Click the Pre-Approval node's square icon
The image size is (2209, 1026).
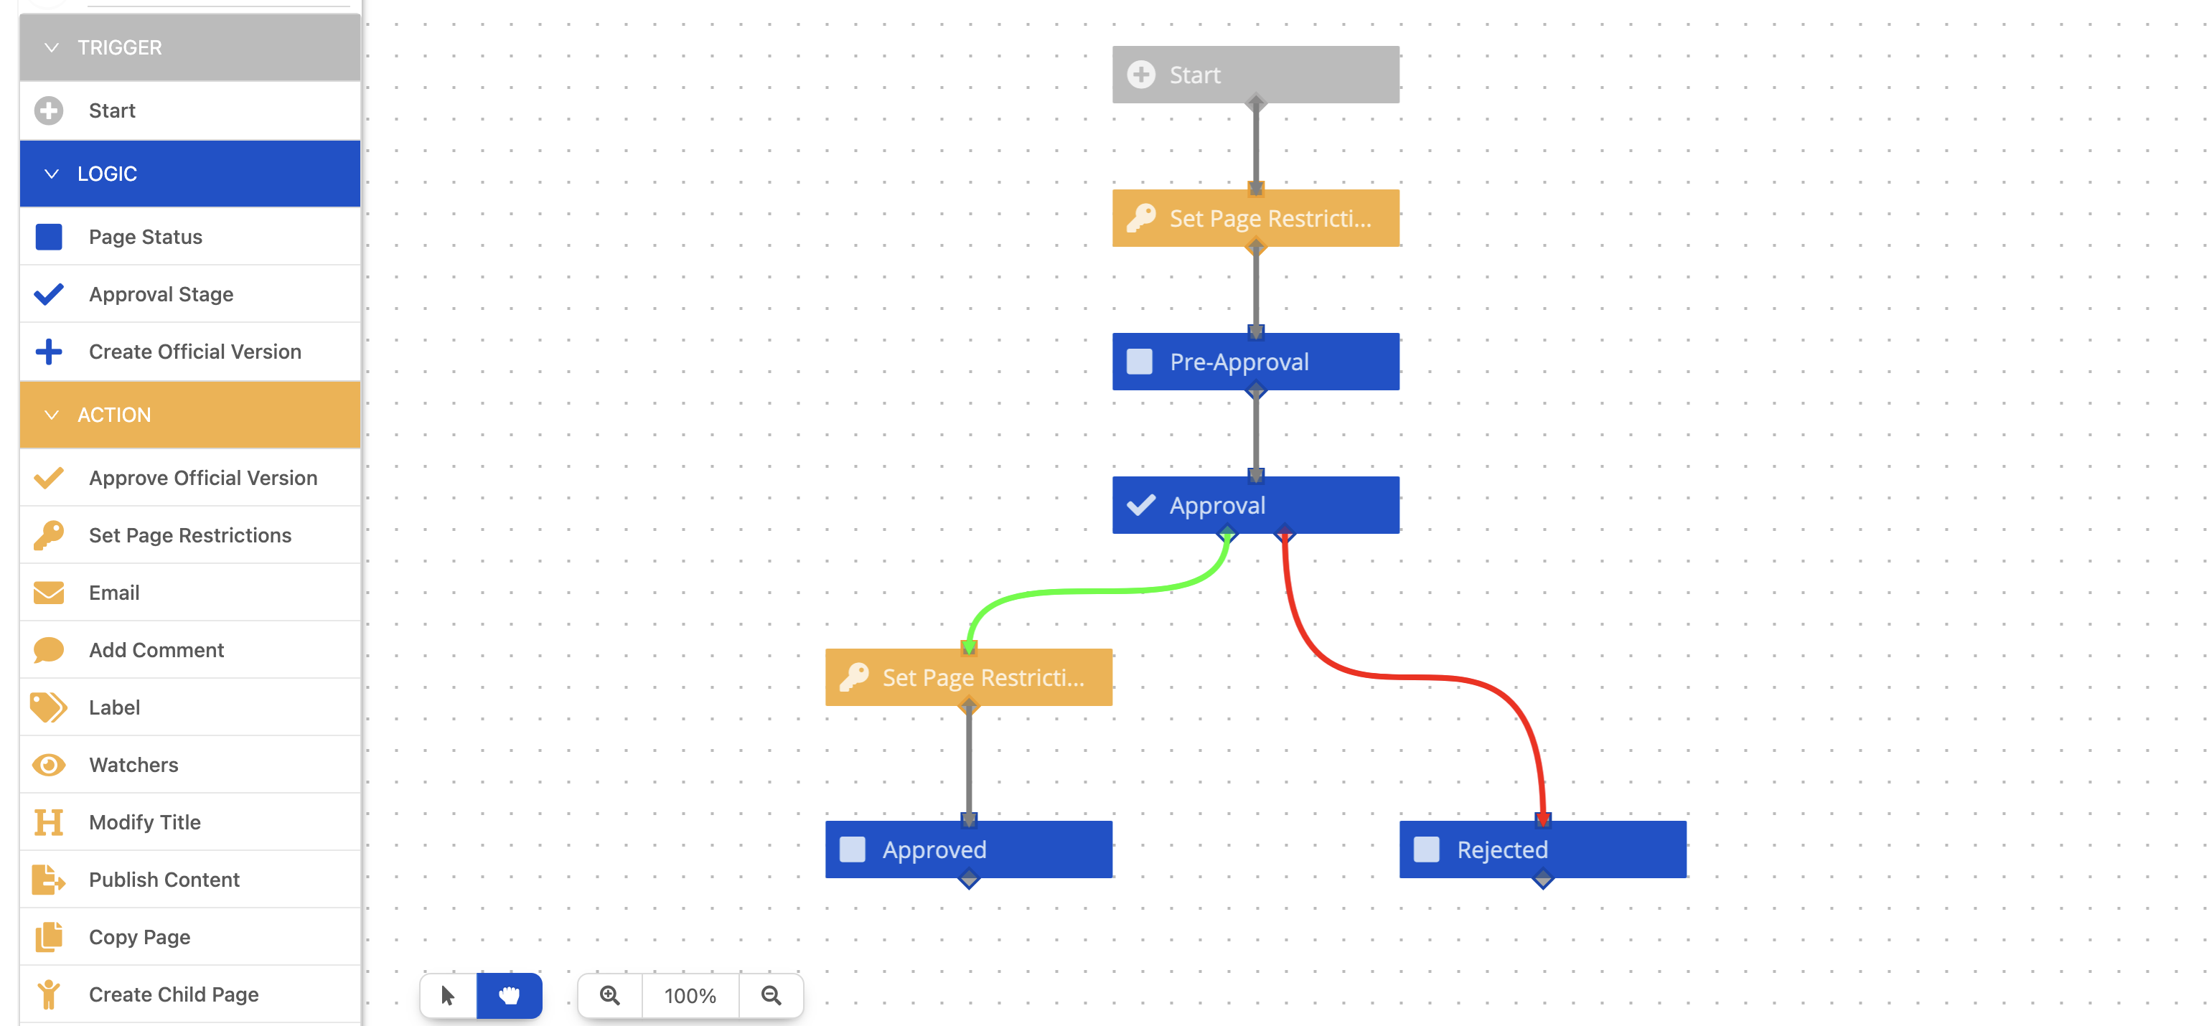[x=1140, y=362]
